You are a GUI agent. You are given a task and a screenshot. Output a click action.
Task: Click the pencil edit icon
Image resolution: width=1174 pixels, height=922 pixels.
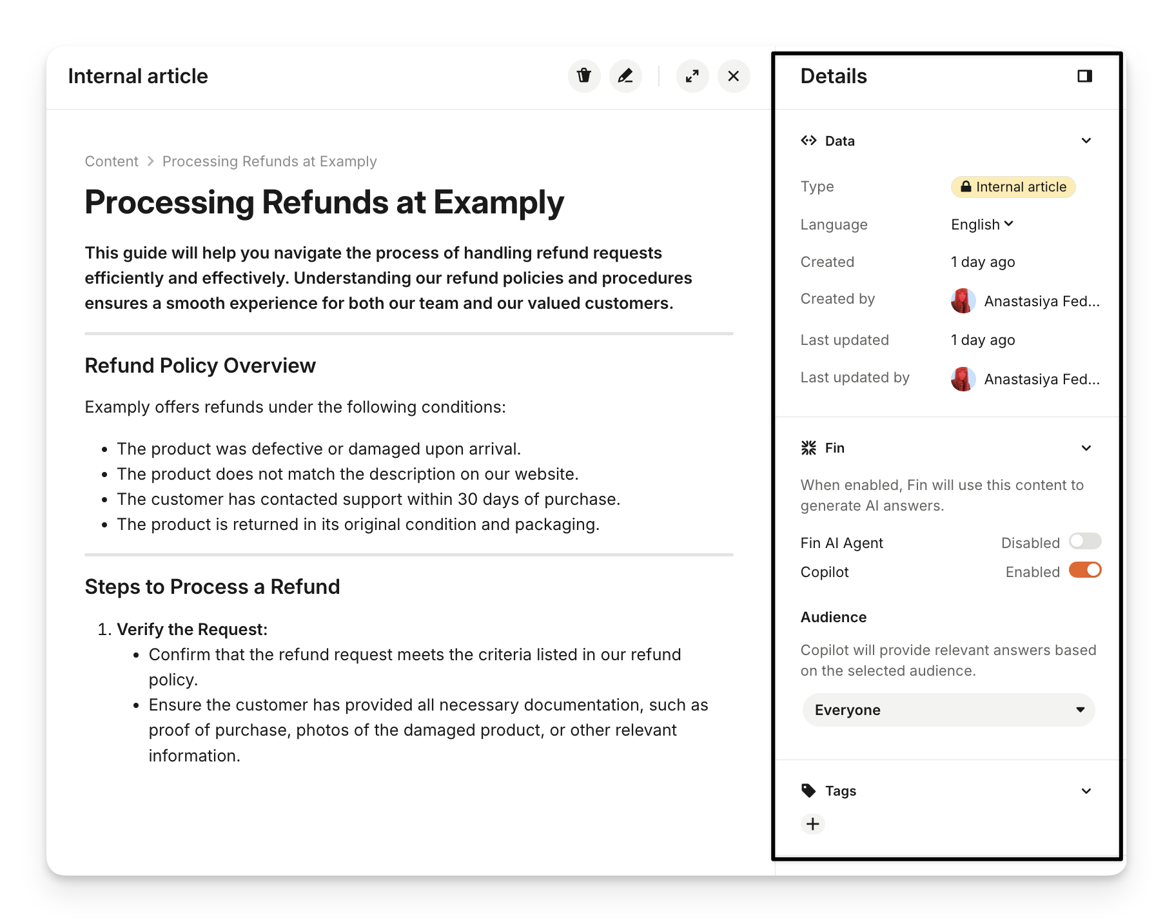point(625,76)
